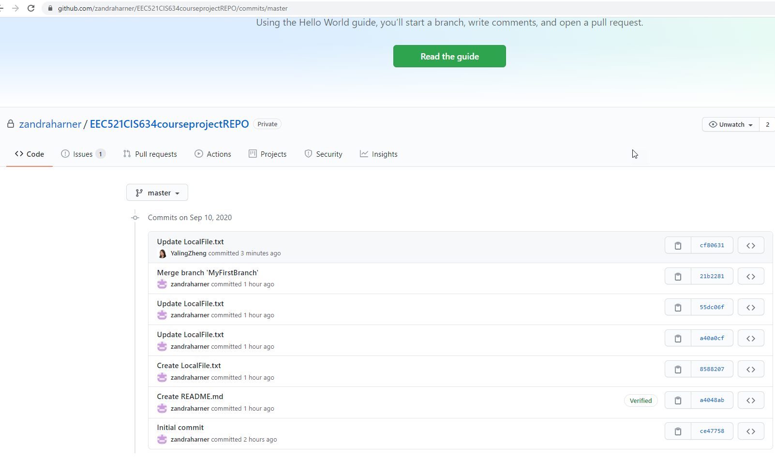Click zandraharner's avatar on the Initial commit
775x460 pixels.
click(x=162, y=439)
